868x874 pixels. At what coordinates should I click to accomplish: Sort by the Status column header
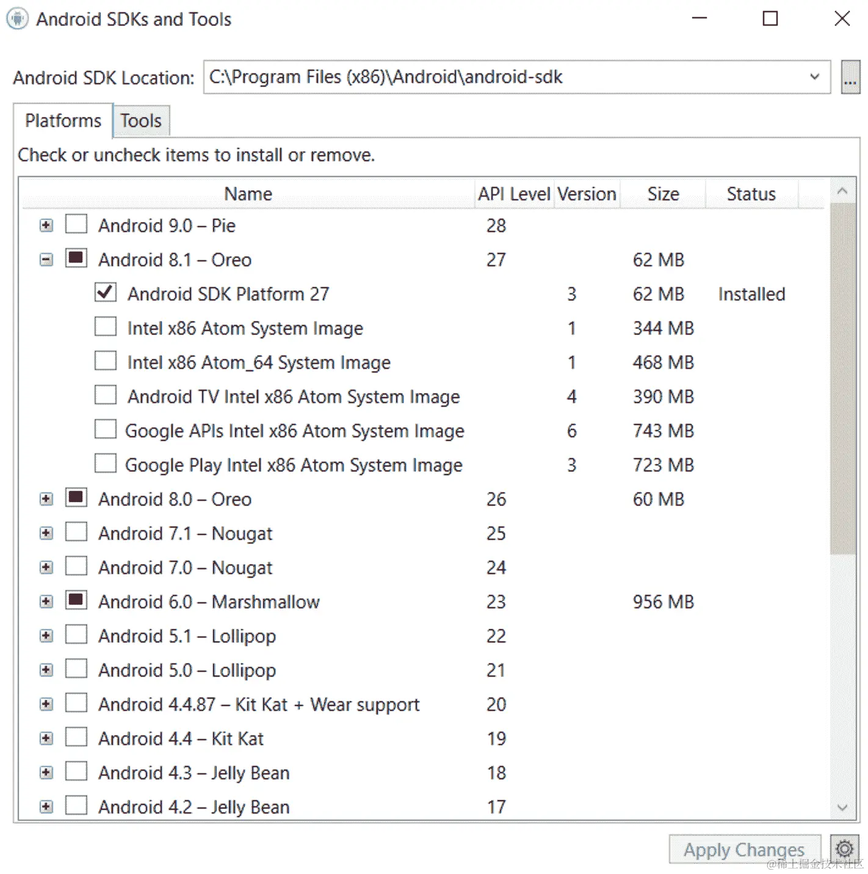tap(751, 194)
